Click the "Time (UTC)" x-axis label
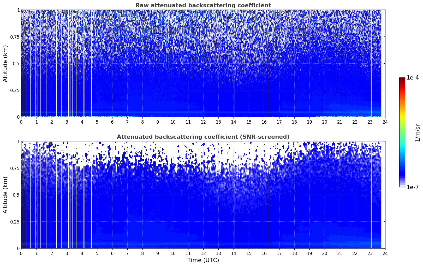423x266 pixels. (x=203, y=260)
